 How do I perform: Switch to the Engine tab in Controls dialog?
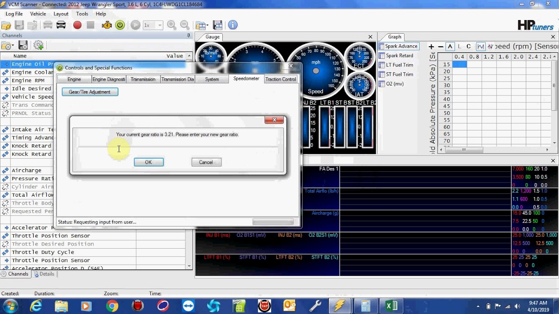(74, 79)
